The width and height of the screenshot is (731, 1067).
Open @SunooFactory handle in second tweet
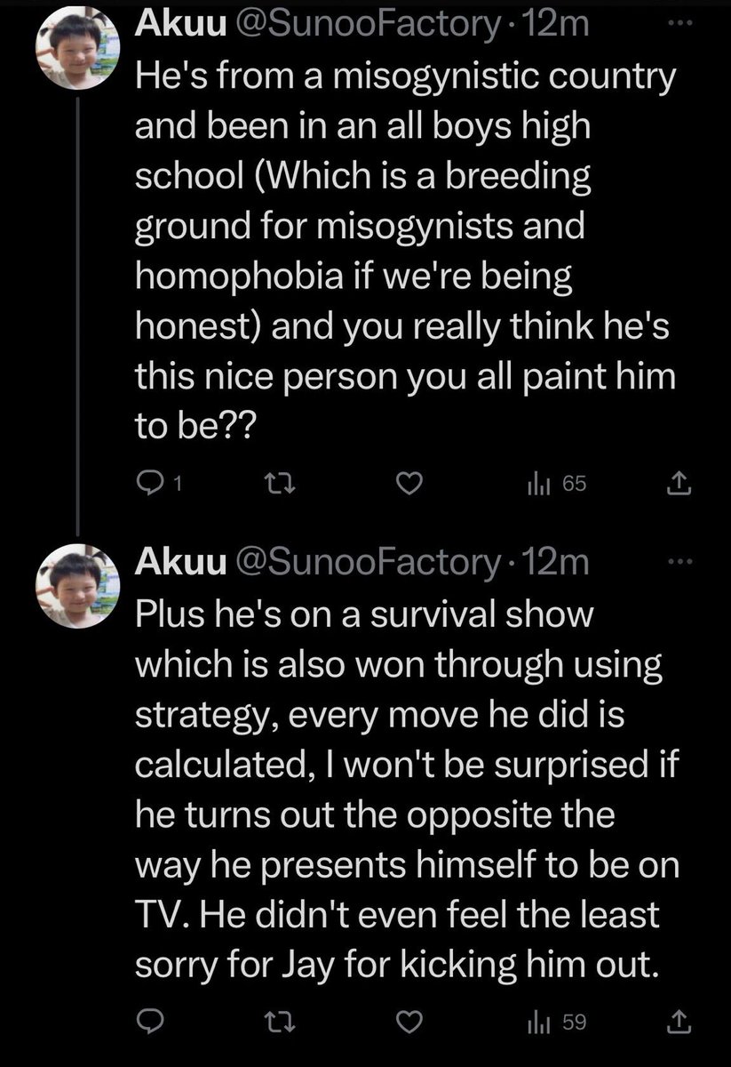(x=365, y=563)
